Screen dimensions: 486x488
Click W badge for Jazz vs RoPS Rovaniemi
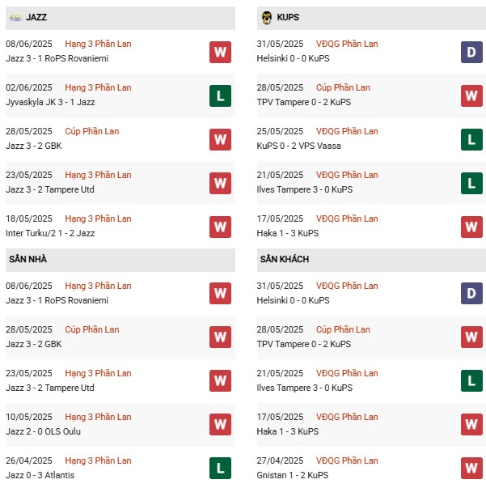tap(220, 52)
